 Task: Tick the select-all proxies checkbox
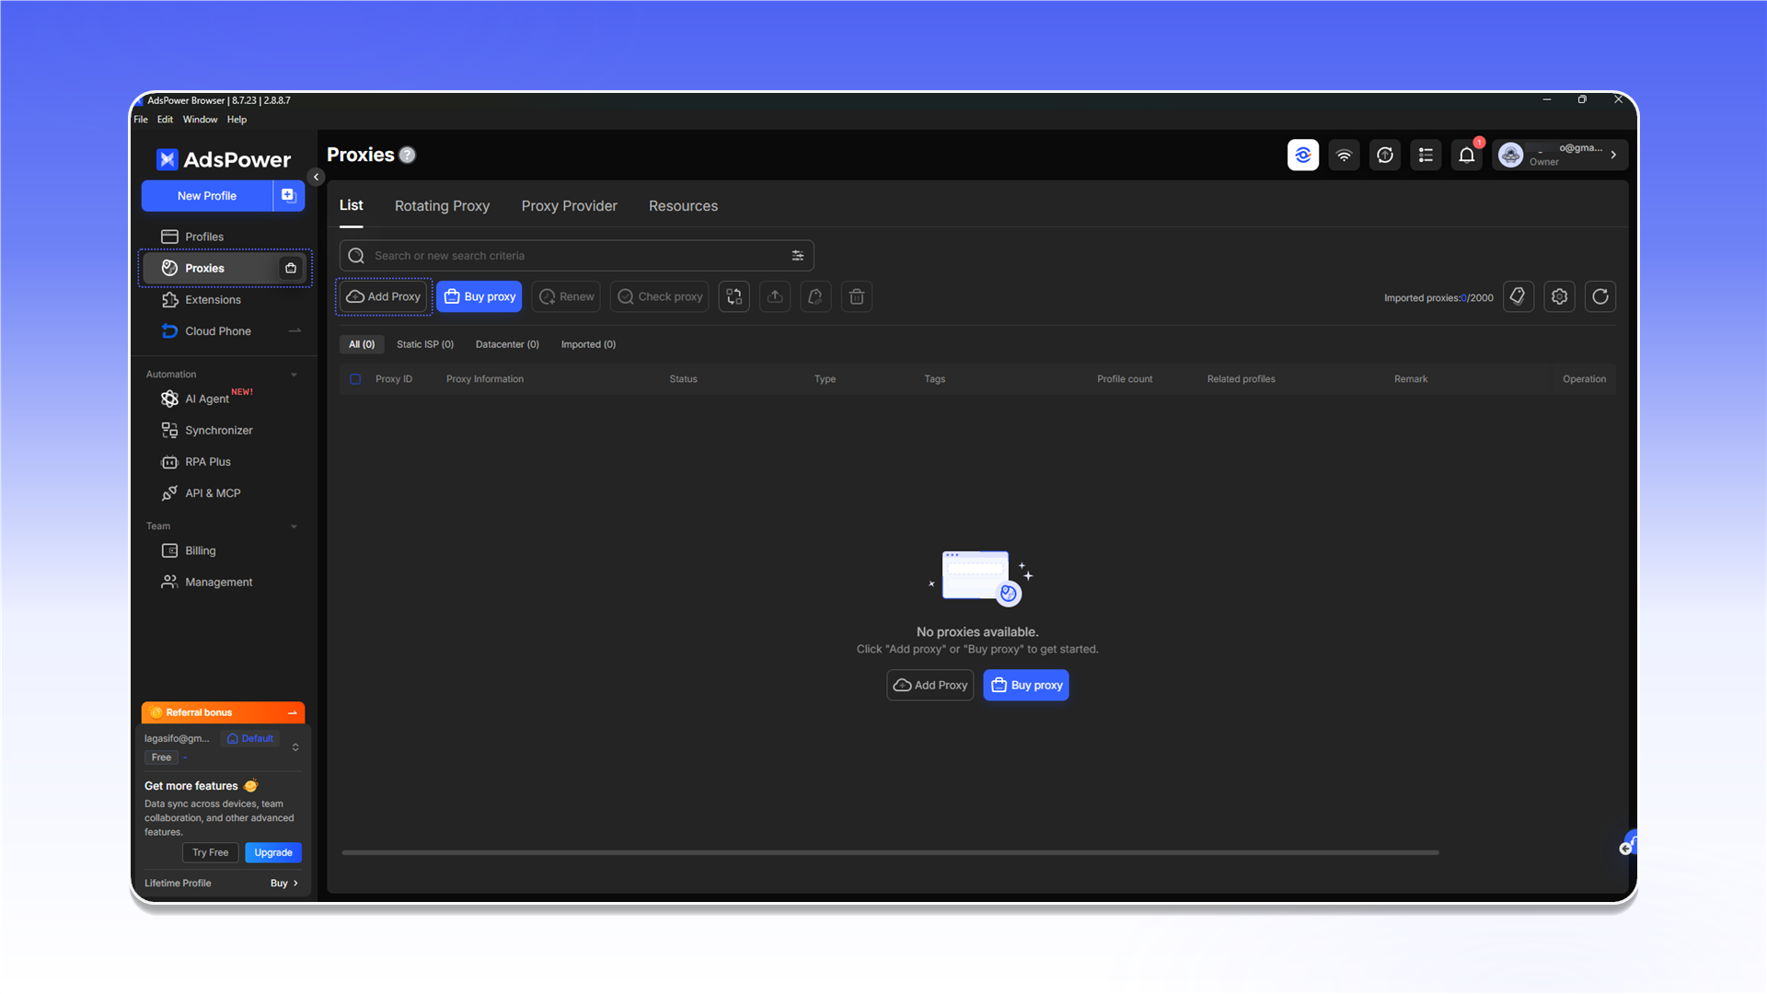[355, 379]
